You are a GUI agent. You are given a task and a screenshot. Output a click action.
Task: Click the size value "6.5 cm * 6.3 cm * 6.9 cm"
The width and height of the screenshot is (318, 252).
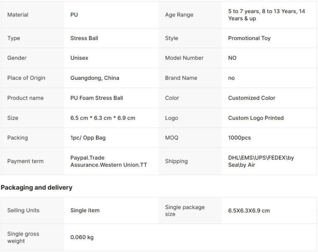[103, 118]
